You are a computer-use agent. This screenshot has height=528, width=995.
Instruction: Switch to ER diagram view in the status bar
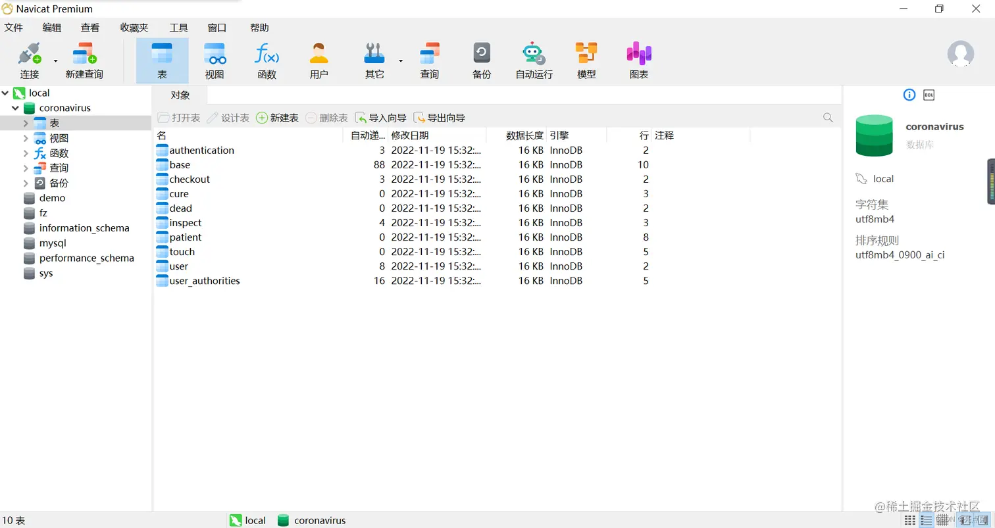(944, 520)
